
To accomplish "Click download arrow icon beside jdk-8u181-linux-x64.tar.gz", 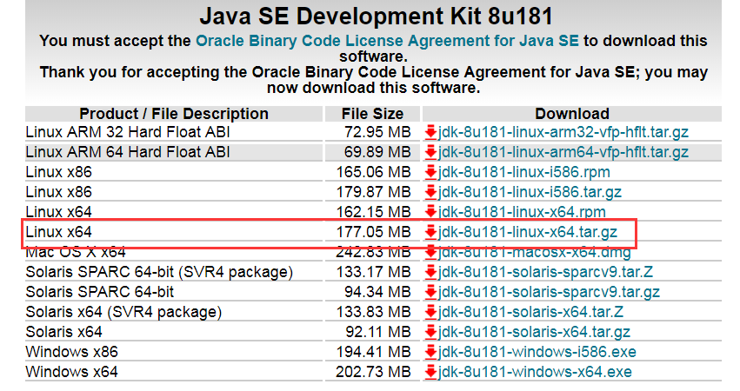I will click(x=430, y=232).
